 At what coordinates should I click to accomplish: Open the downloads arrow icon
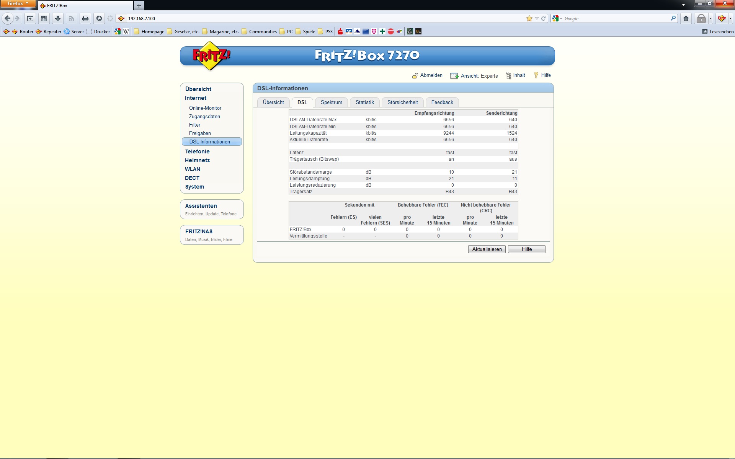tap(58, 18)
